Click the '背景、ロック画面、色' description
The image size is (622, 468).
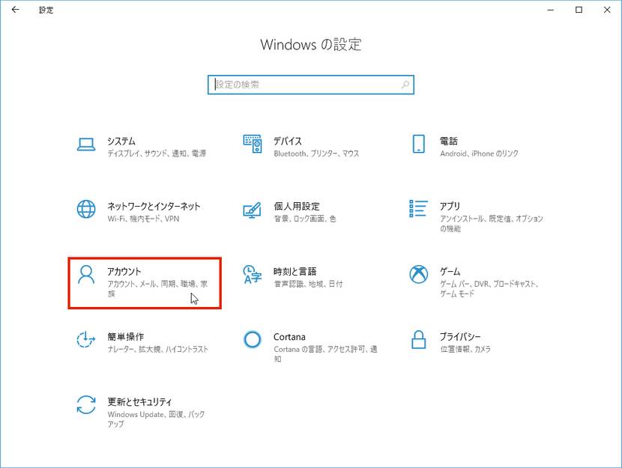[305, 219]
